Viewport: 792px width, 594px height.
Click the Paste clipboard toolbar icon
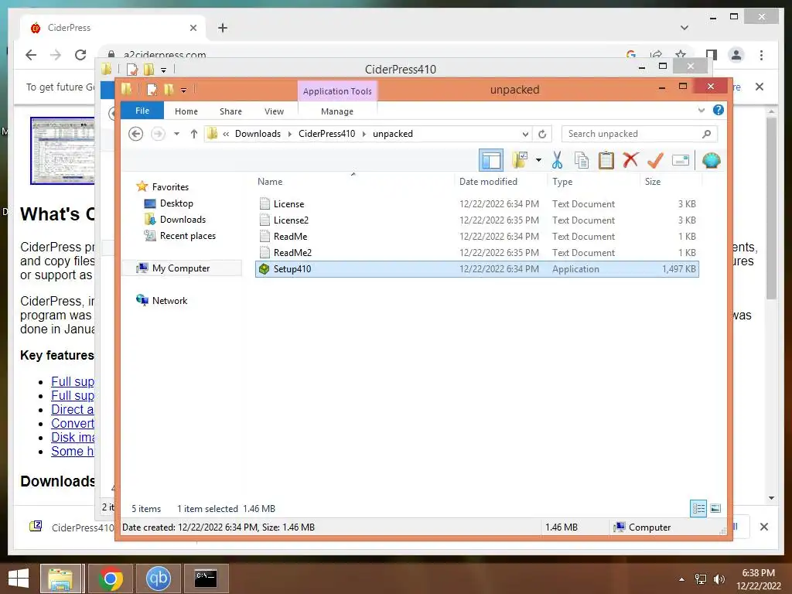pyautogui.click(x=606, y=161)
